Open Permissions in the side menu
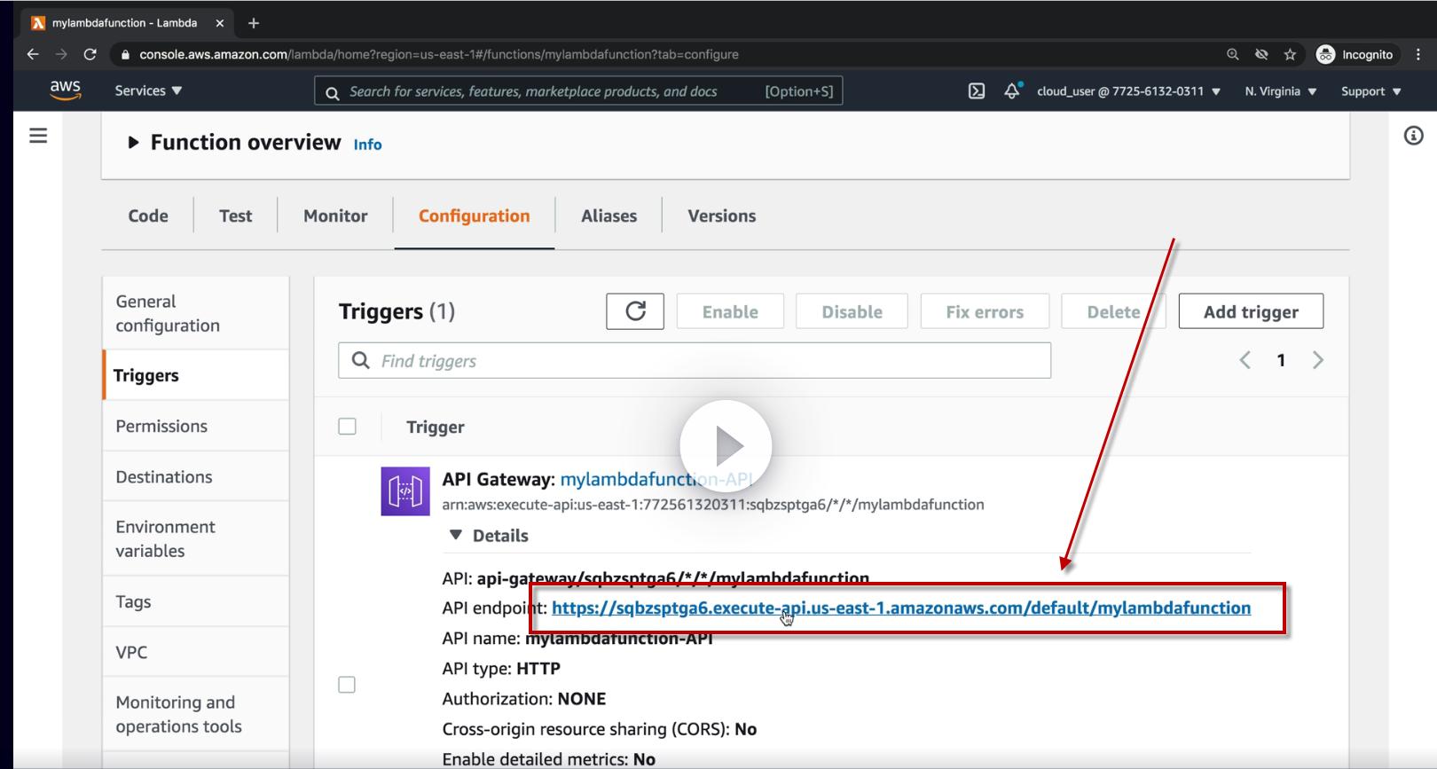The image size is (1437, 769). tap(196, 426)
